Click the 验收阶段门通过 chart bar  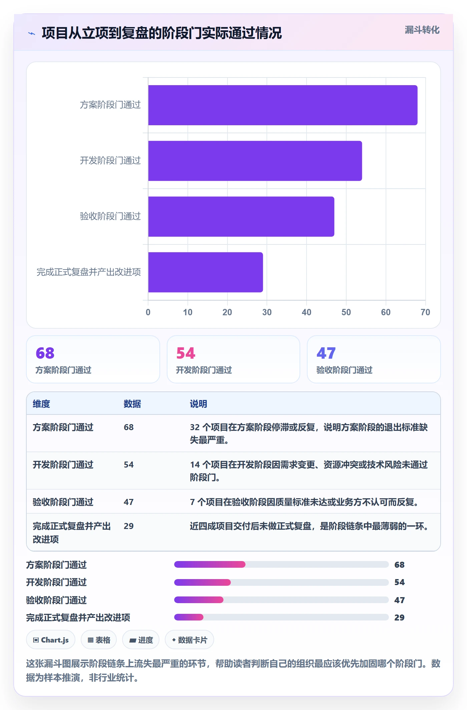pyautogui.click(x=241, y=216)
